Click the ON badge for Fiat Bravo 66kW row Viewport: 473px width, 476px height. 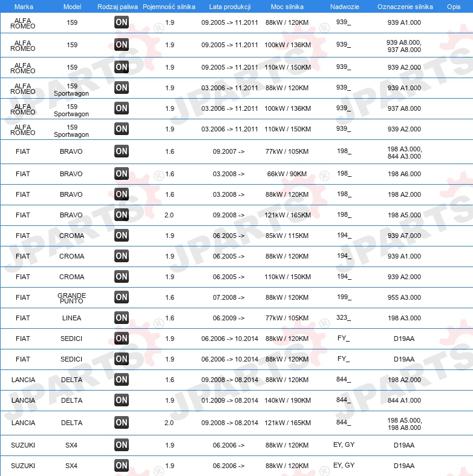coord(122,174)
